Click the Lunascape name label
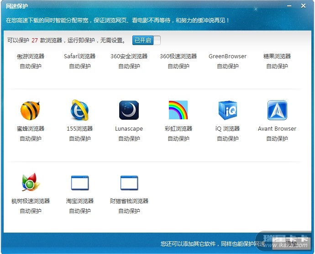315x254 pixels. pos(129,129)
